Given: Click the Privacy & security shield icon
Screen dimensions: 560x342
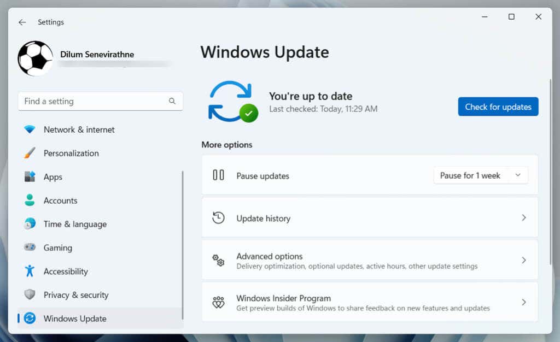Looking at the screenshot, I should 30,294.
